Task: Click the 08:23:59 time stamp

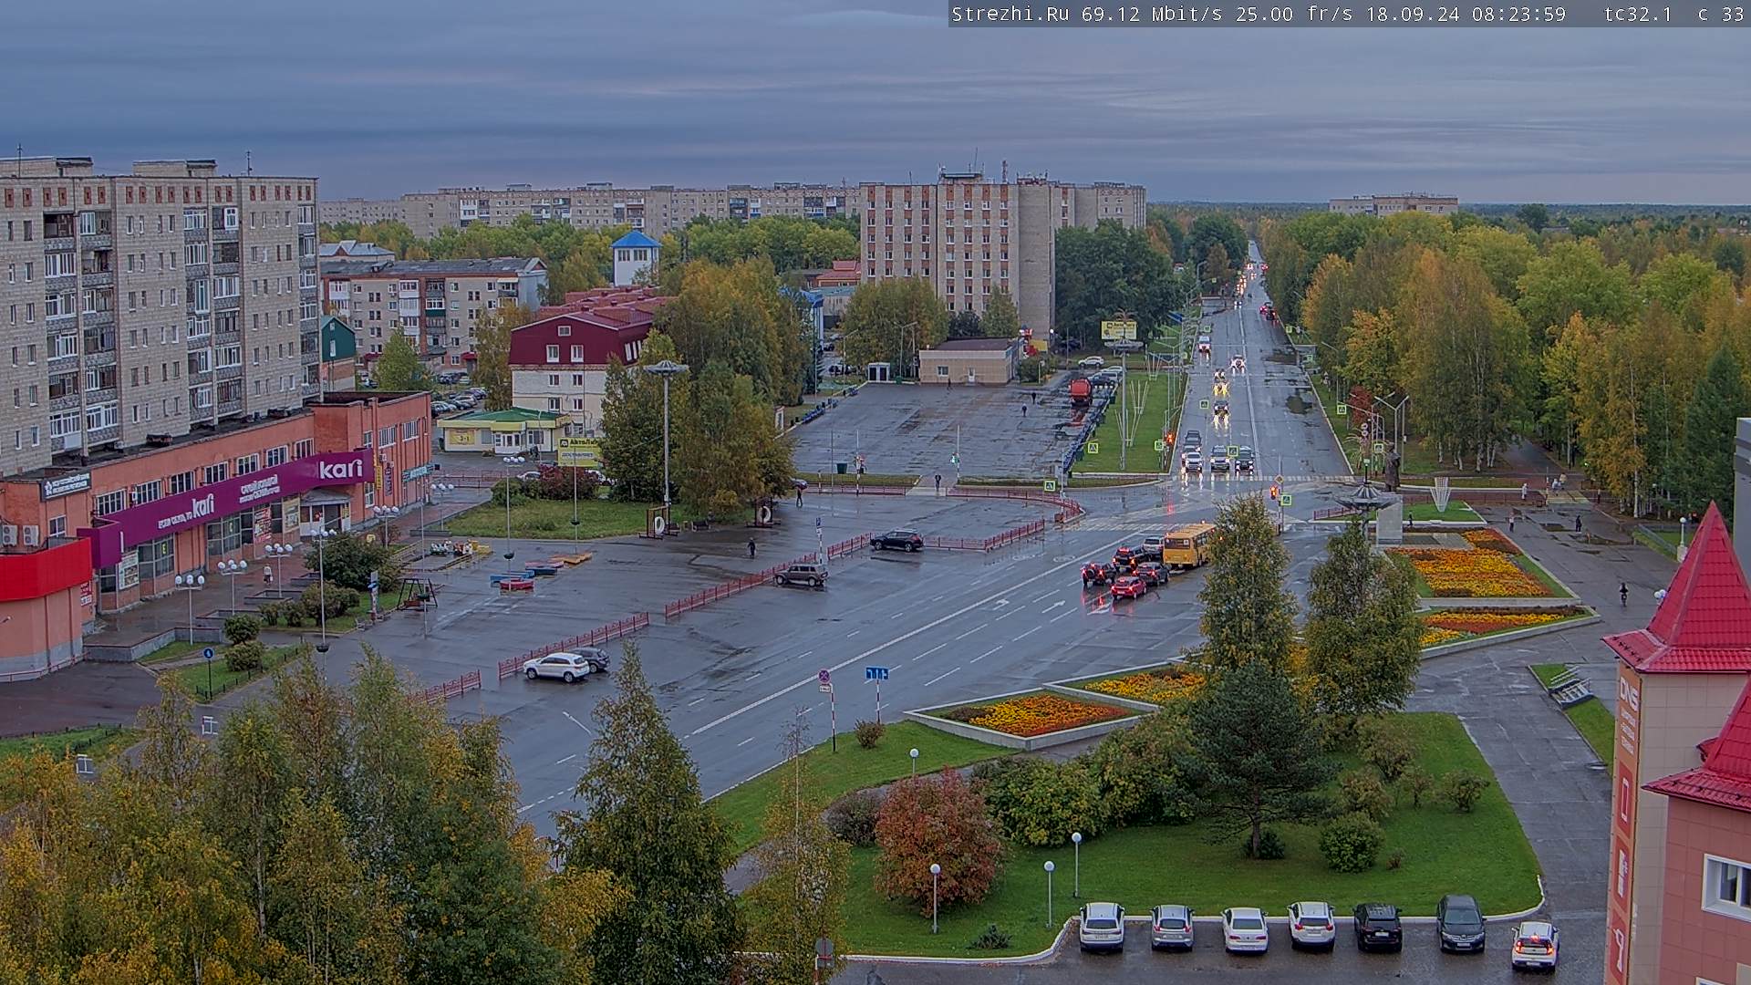Action: click(1518, 14)
